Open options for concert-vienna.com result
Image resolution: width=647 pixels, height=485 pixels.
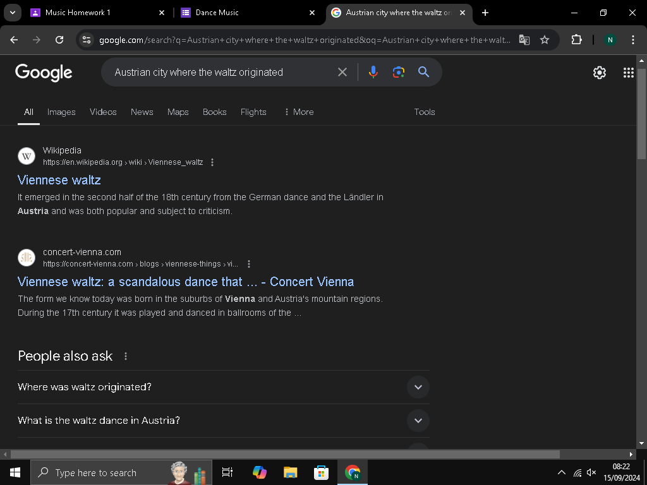(249, 264)
